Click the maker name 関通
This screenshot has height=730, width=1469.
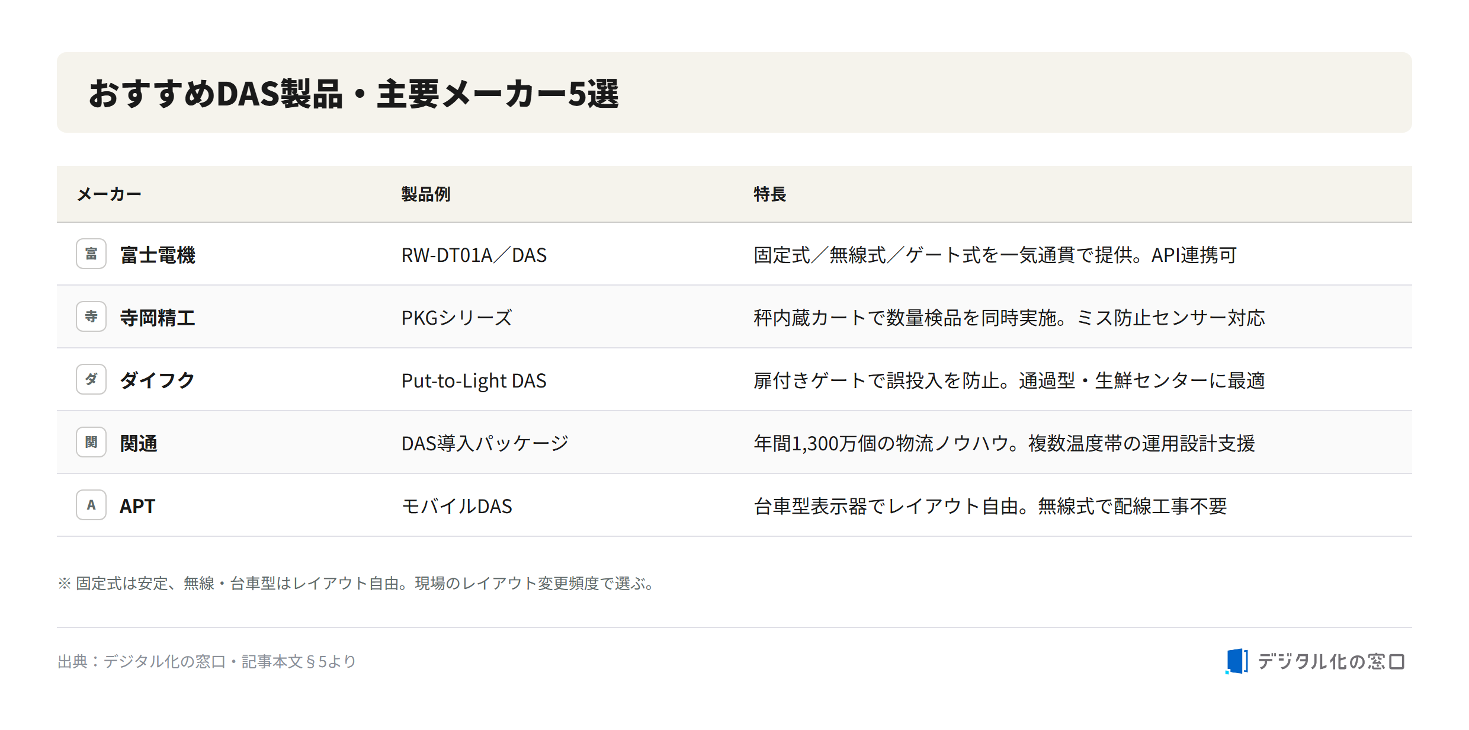click(139, 443)
